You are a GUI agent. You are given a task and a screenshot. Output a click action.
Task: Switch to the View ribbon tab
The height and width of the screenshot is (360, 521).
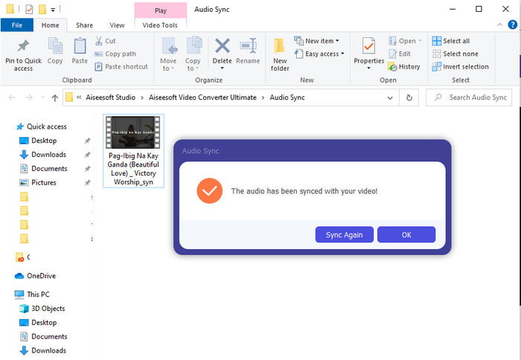[x=117, y=25]
